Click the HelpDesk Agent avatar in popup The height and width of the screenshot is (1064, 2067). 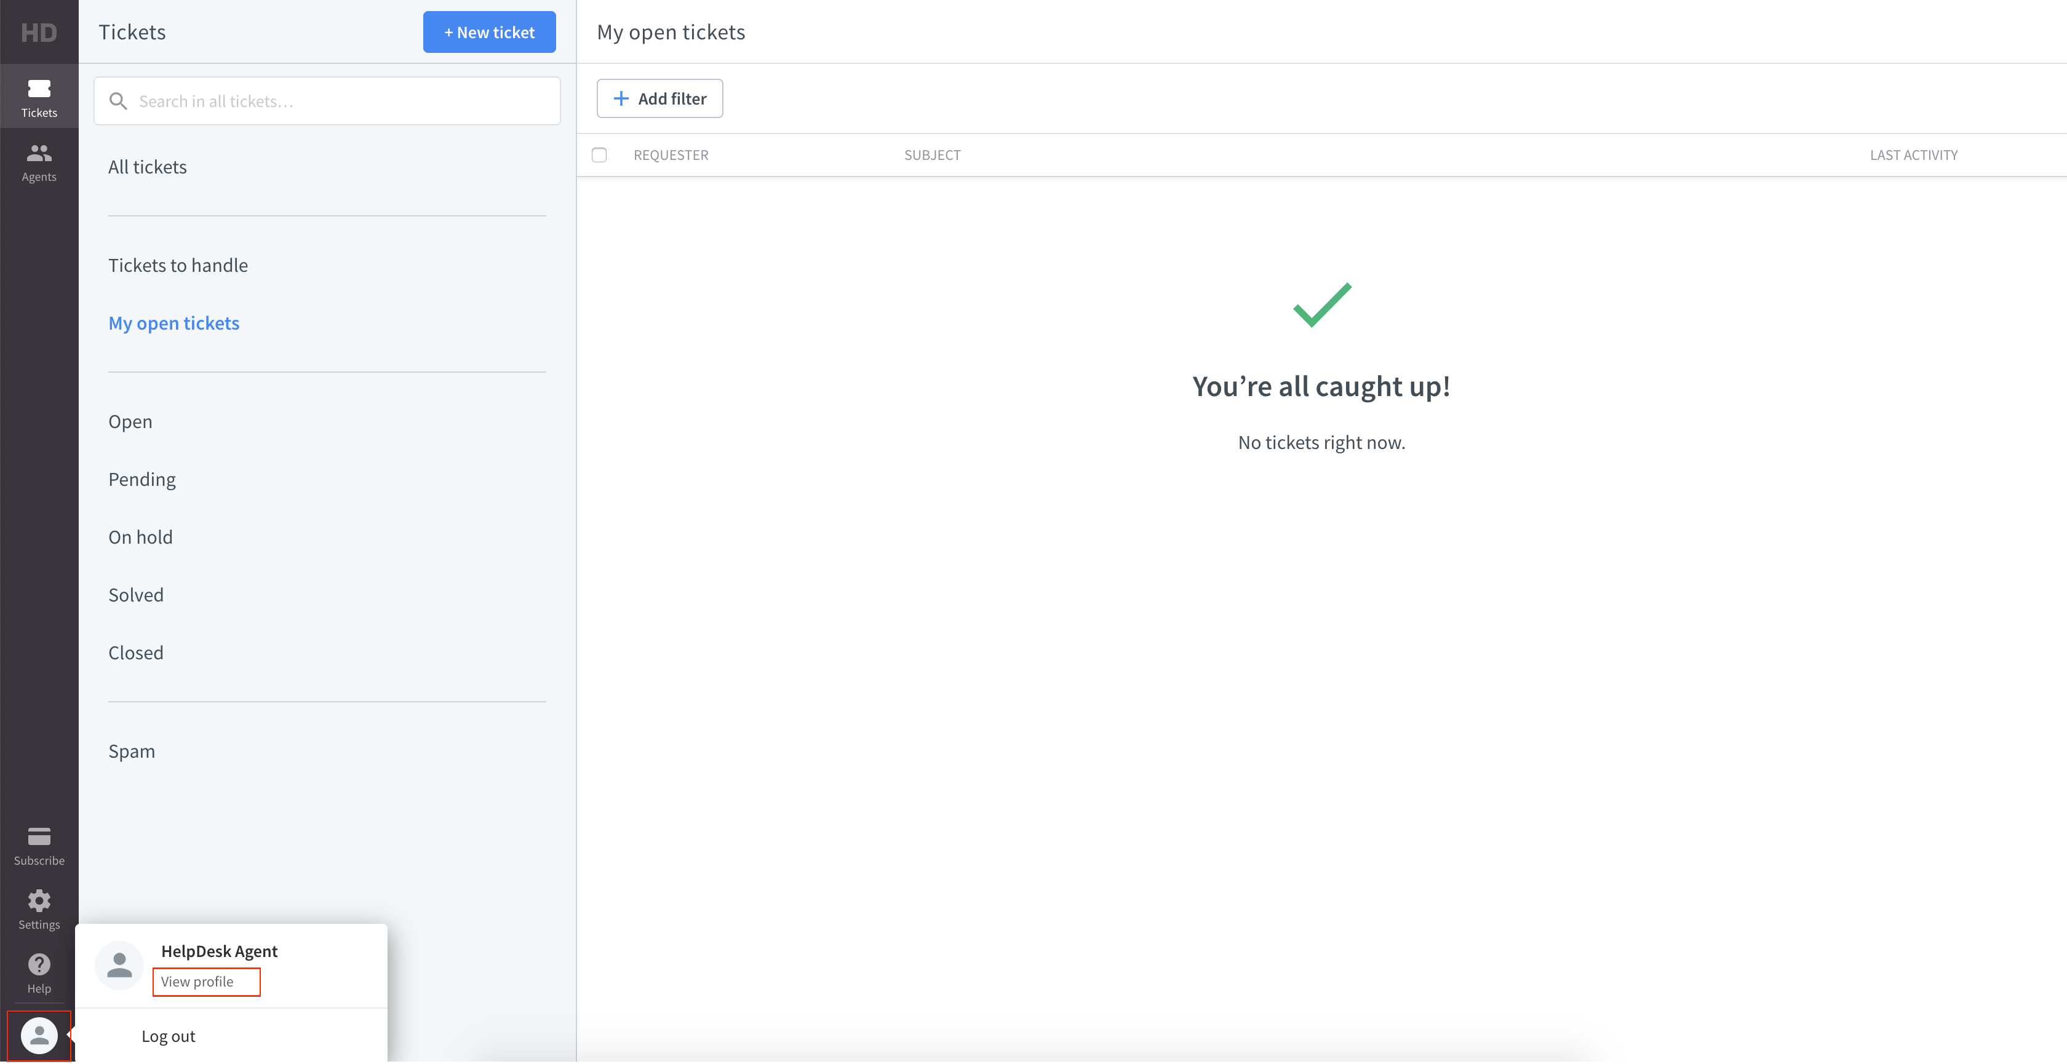pyautogui.click(x=119, y=966)
